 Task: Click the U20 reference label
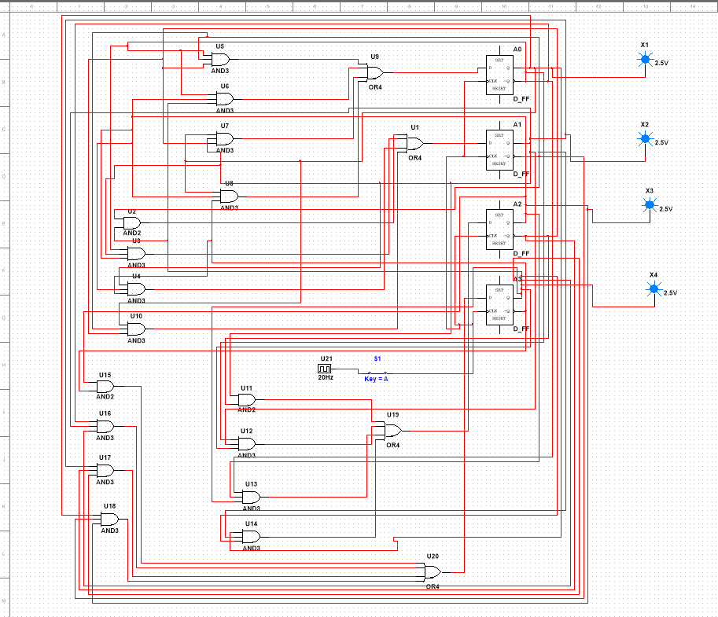pyautogui.click(x=433, y=556)
